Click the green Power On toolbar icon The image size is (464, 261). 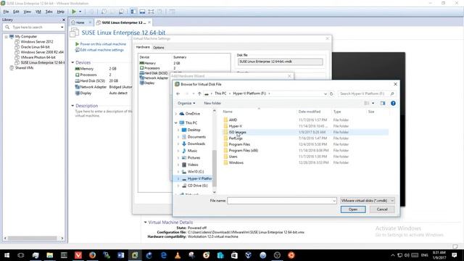click(74, 12)
